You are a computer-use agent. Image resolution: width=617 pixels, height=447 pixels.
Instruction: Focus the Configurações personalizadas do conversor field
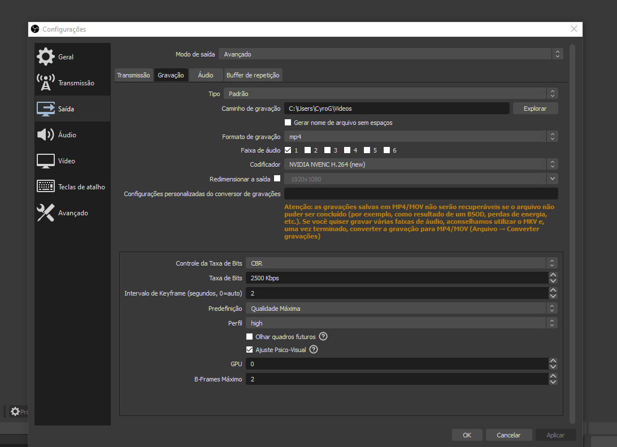(421, 194)
